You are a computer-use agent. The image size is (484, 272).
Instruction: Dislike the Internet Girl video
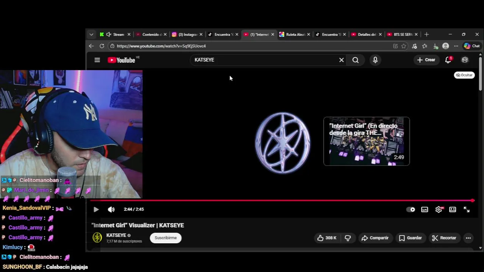pyautogui.click(x=348, y=238)
